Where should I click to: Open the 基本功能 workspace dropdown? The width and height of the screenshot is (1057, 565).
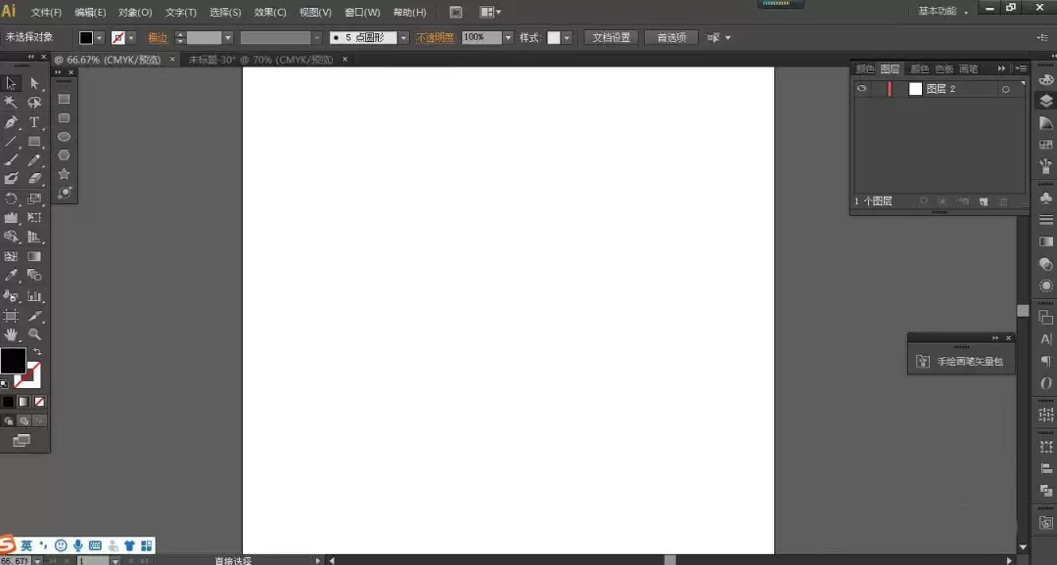pos(943,12)
